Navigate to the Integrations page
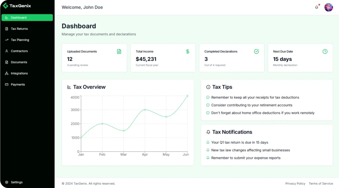This screenshot has height=188, width=339. point(19,73)
